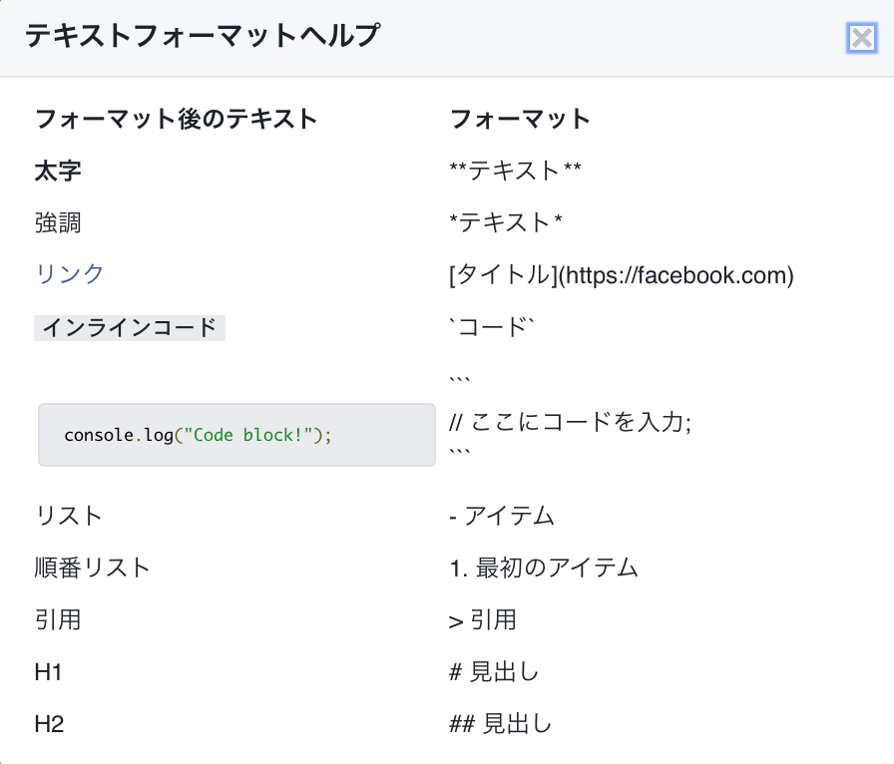Click the `コード` inline code syntax
This screenshot has height=764, width=894.
pyautogui.click(x=493, y=327)
